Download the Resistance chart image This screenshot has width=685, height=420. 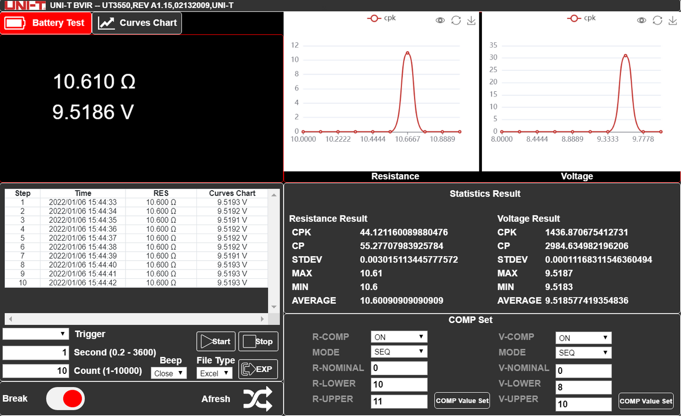pos(471,20)
